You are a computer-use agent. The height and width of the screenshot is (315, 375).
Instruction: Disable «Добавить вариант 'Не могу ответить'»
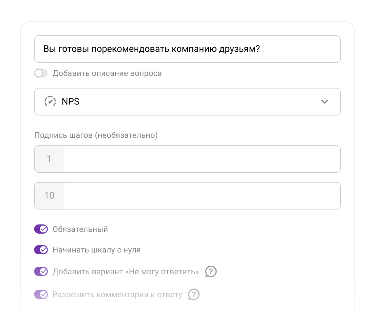pyautogui.click(x=41, y=271)
